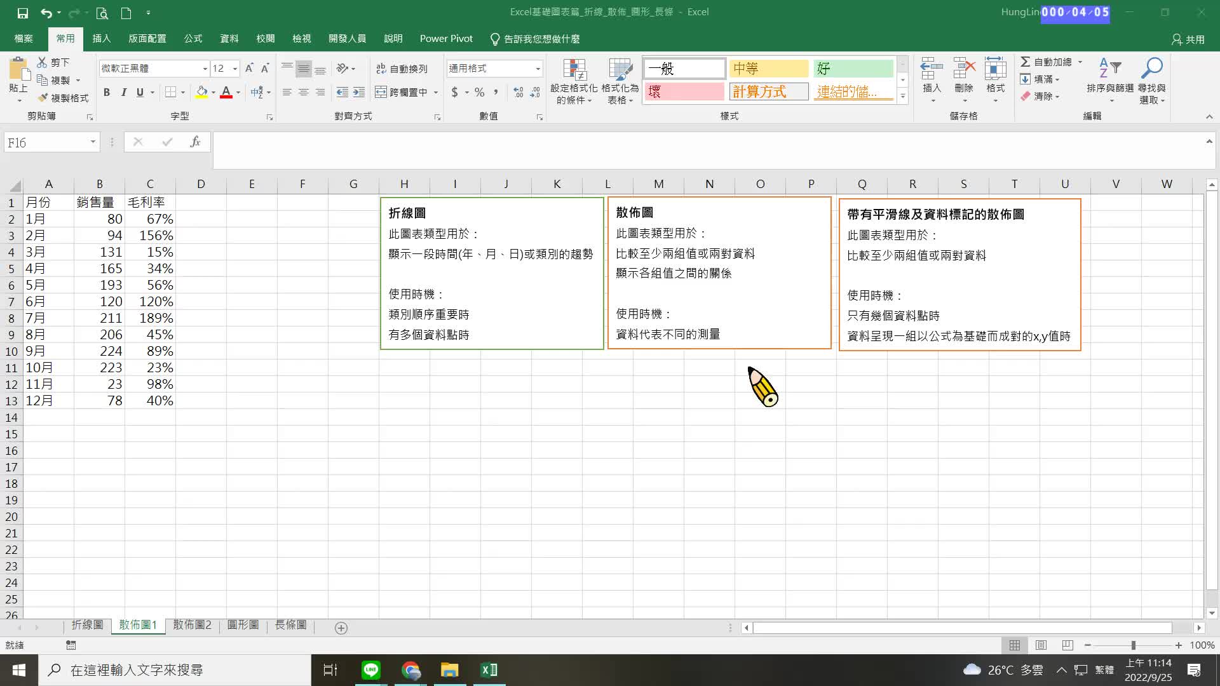This screenshot has width=1220, height=686.
Task: Open the font name dropdown (微軟正黑體)
Action: point(205,69)
